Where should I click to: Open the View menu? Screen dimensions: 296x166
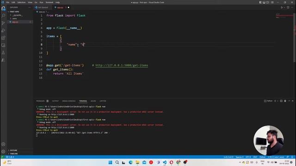(30, 2)
